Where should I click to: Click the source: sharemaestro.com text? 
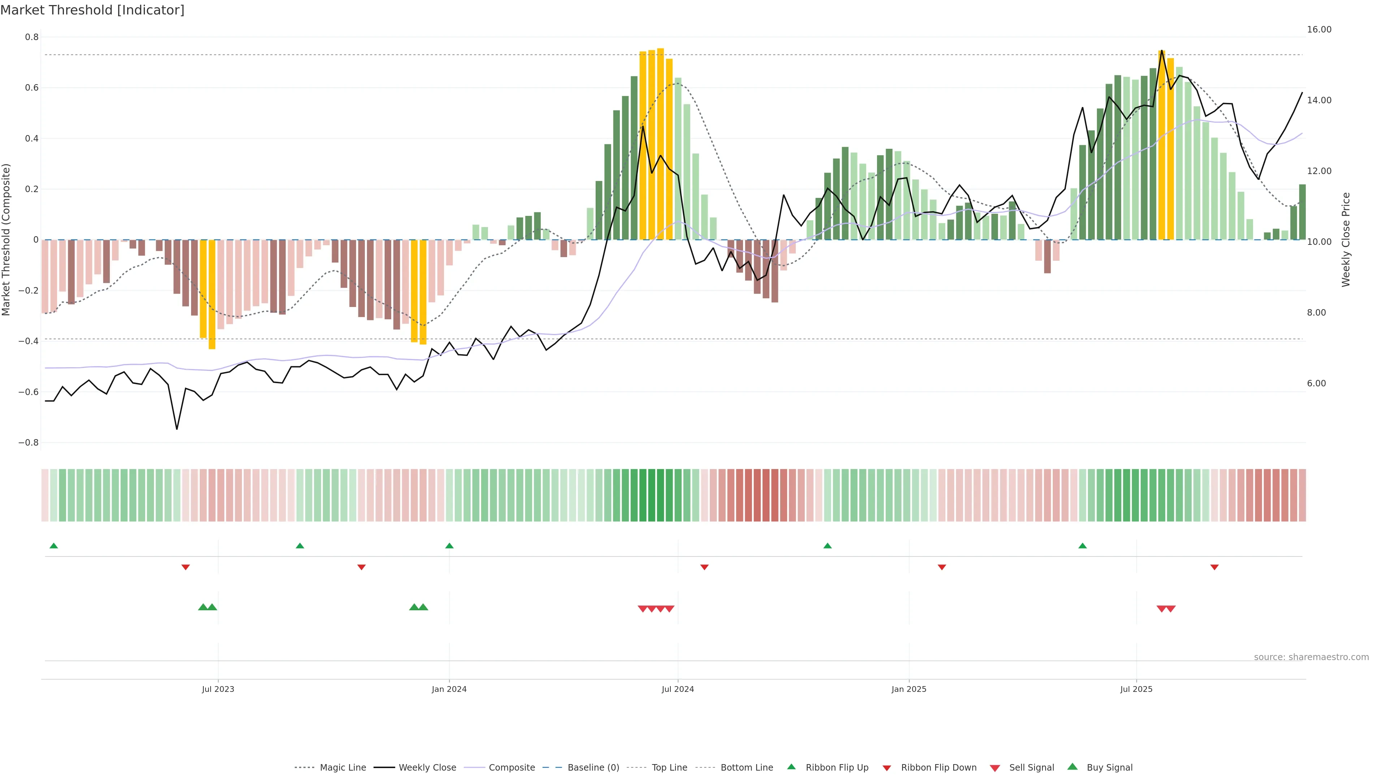1311,657
